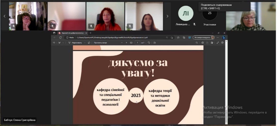Close the Круглий стіл доброчесність1 tab
The image size is (277, 126).
coord(86,33)
